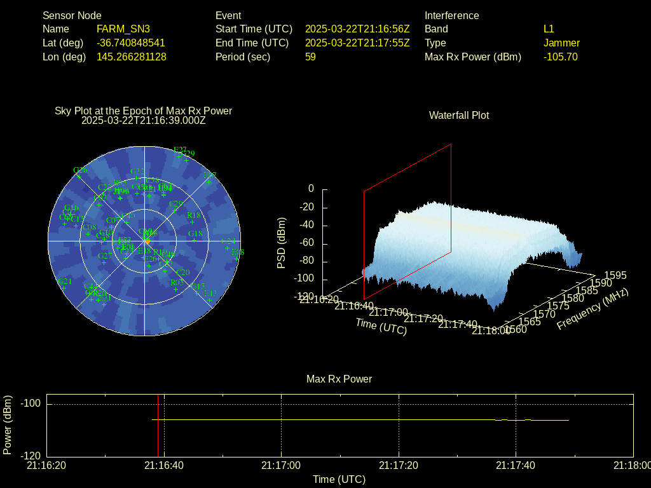
Task: Select the G21 satellite marker
Action: pos(64,287)
